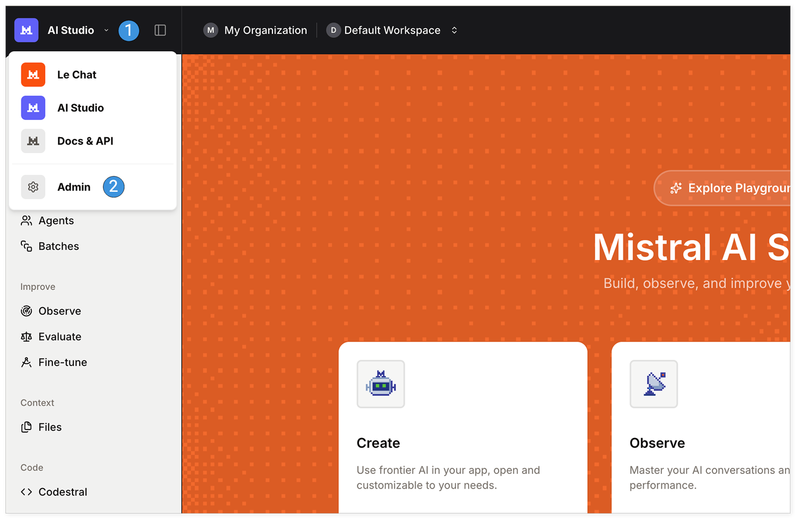This screenshot has height=519, width=796.
Task: Open the Default Workspace selector arrows
Action: (x=454, y=30)
